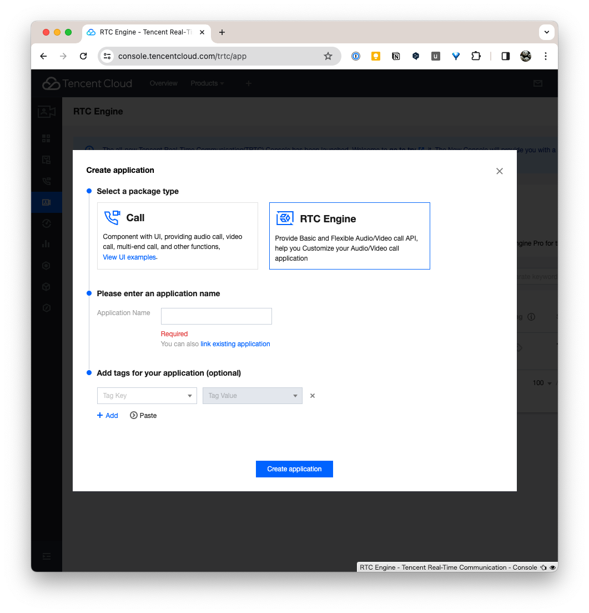
Task: Open the 'u' extension icon
Action: pos(435,56)
